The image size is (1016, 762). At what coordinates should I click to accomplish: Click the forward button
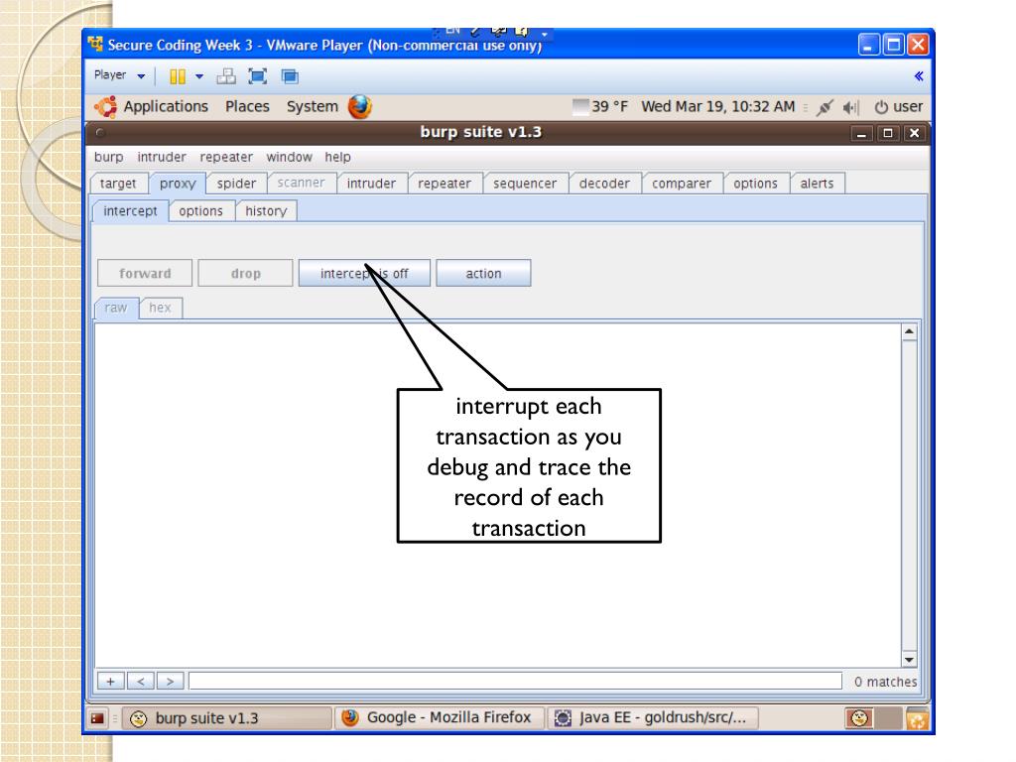(x=145, y=274)
